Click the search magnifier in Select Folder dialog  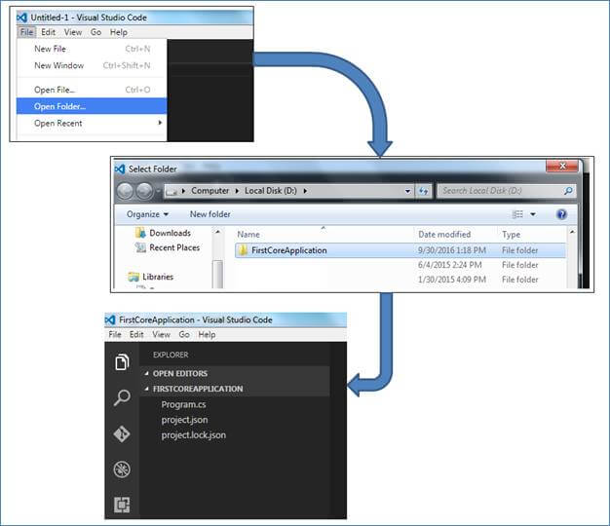(568, 191)
